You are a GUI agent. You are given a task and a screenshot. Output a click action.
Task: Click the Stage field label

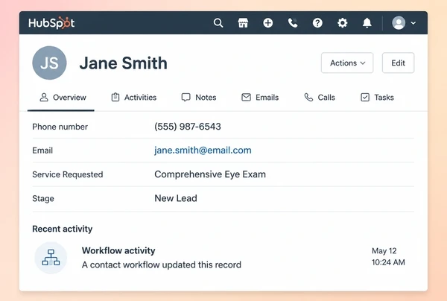point(43,198)
